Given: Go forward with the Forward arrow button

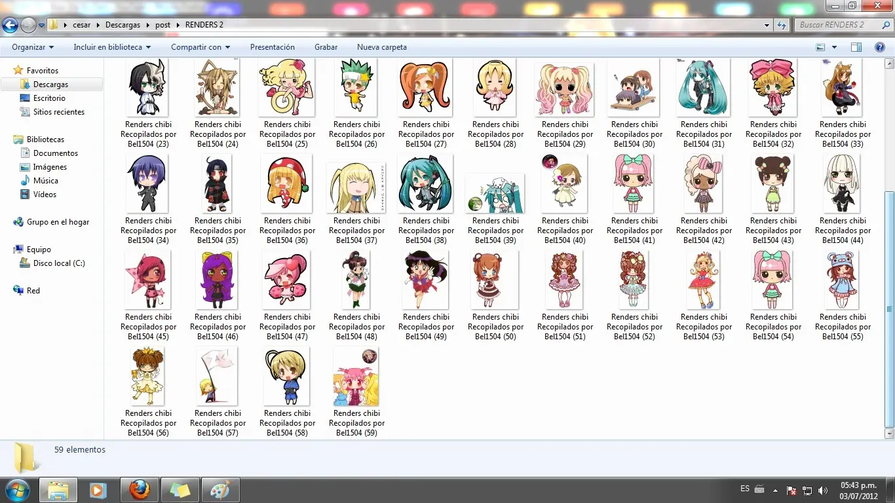Looking at the screenshot, I should tap(28, 25).
